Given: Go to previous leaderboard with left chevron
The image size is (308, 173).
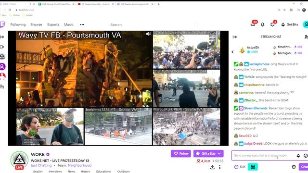Looking at the screenshot, I should click(232, 52).
